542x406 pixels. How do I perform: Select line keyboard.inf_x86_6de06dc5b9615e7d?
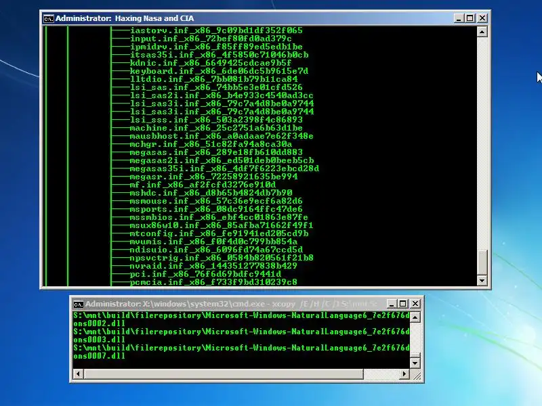tap(219, 71)
